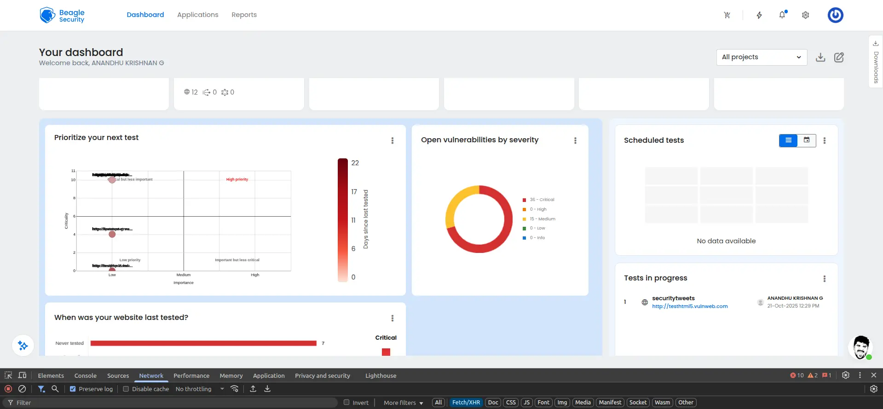Download the dashboard report icon
Screen dimensions: 883x409
click(x=820, y=57)
